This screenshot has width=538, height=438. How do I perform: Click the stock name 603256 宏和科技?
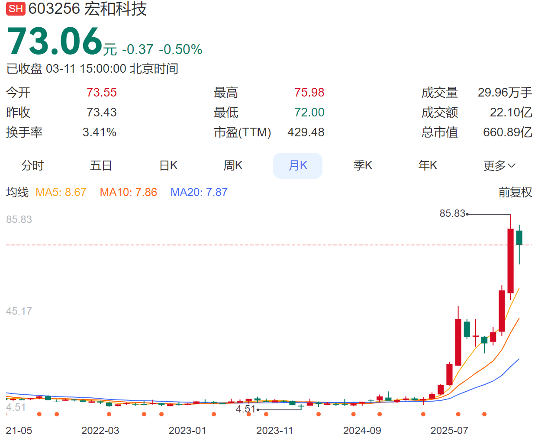pos(88,9)
